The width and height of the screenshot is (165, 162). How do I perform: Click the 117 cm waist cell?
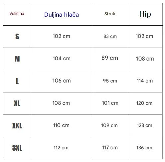click(110, 148)
